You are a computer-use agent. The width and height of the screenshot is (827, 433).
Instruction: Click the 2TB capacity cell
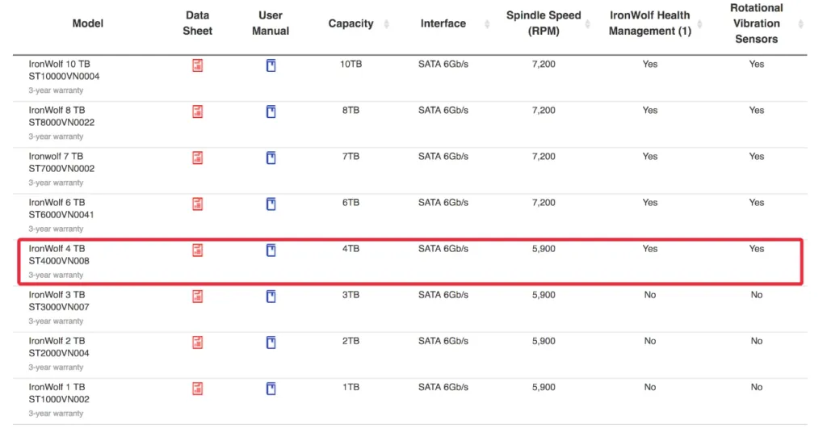click(x=351, y=341)
